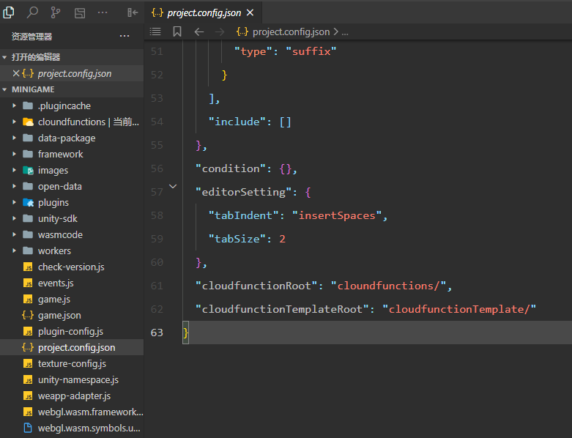The width and height of the screenshot is (572, 438).
Task: Click the "cloudfunctionRoot" key
Action: [256, 286]
